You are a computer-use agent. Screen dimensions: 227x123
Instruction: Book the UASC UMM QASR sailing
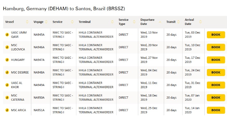[x=216, y=35]
